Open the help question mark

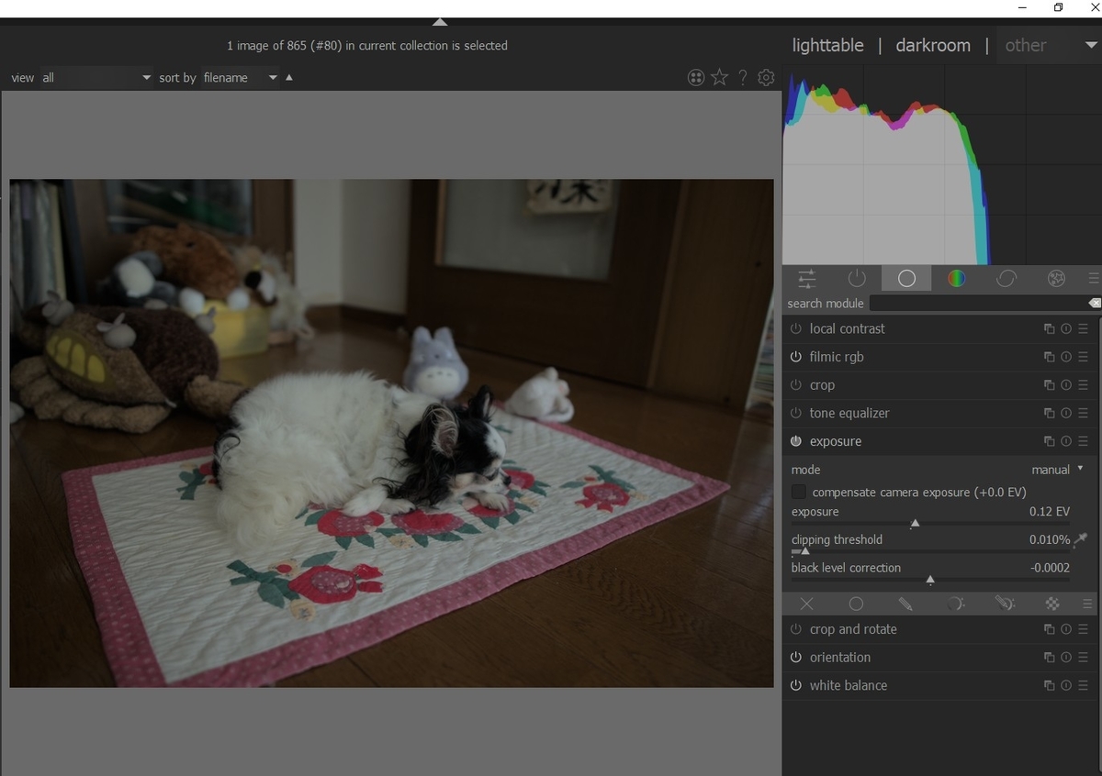743,78
